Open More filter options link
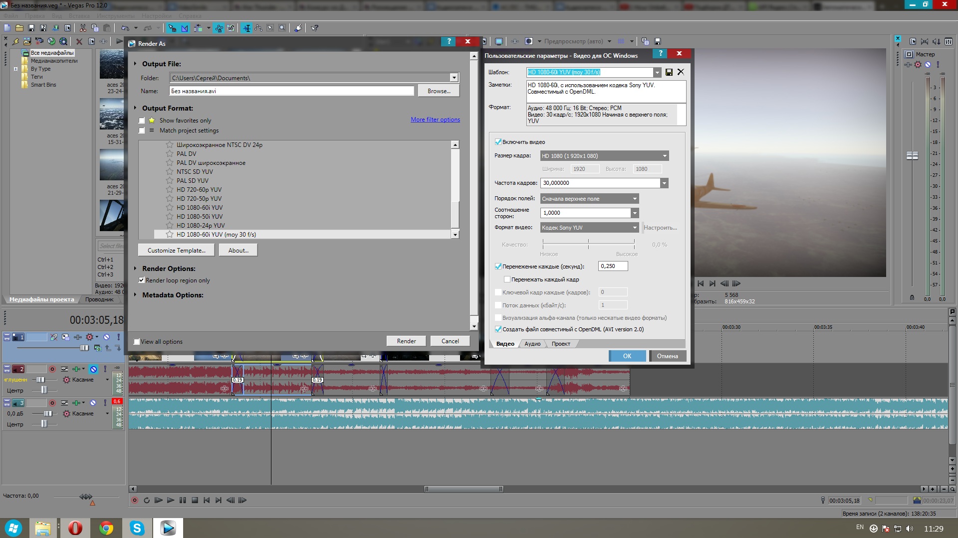The image size is (958, 538). [x=435, y=120]
